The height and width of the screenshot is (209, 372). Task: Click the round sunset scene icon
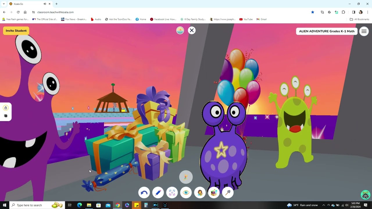tap(180, 30)
